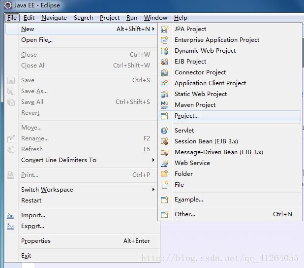Open the Edit menu

point(29,18)
